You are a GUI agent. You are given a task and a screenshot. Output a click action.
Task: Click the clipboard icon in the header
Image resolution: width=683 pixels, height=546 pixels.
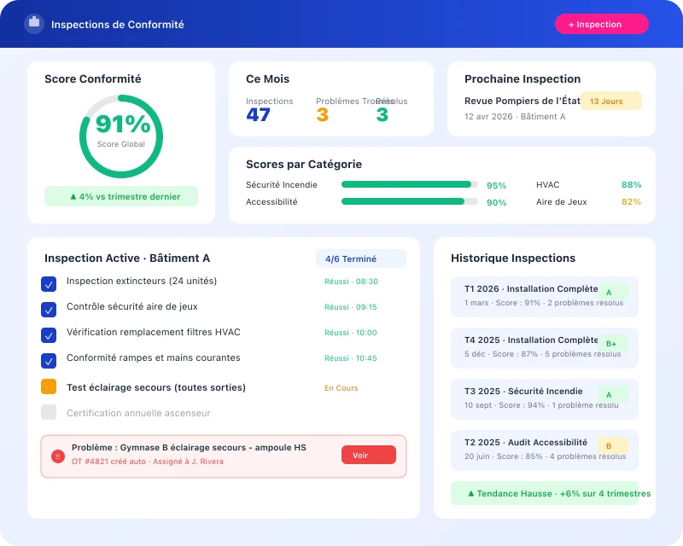[34, 24]
